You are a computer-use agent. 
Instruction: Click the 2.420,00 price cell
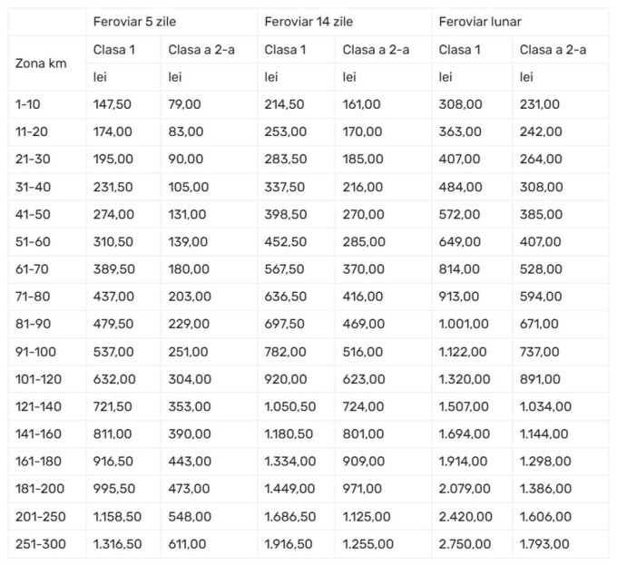tap(465, 517)
